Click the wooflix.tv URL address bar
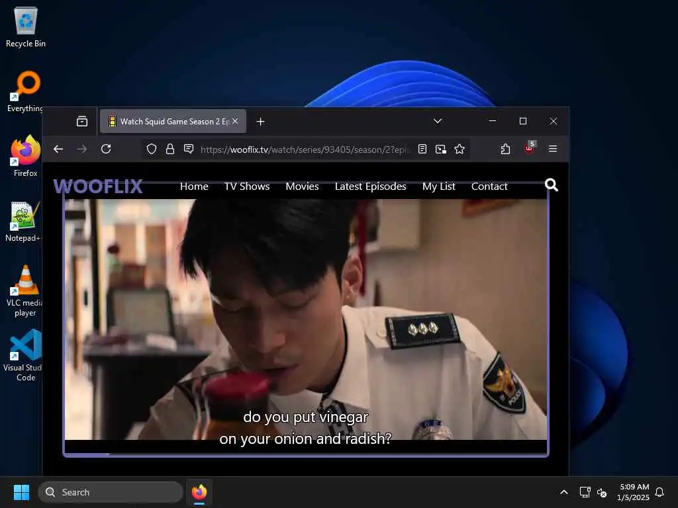This screenshot has height=508, width=678. pyautogui.click(x=305, y=149)
